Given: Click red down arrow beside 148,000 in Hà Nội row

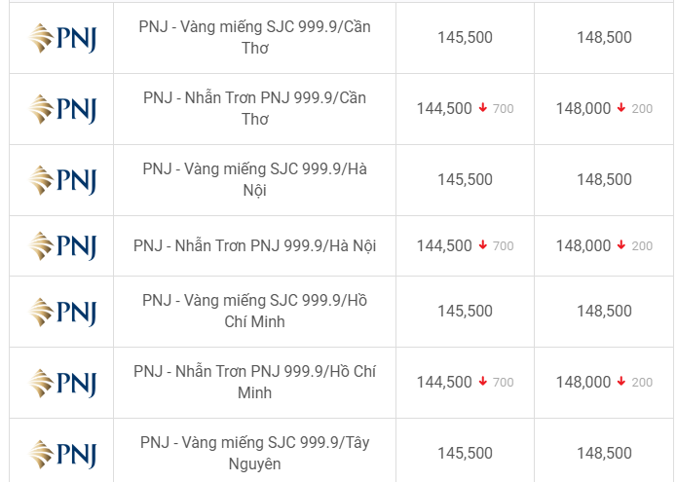Looking at the screenshot, I should [621, 245].
